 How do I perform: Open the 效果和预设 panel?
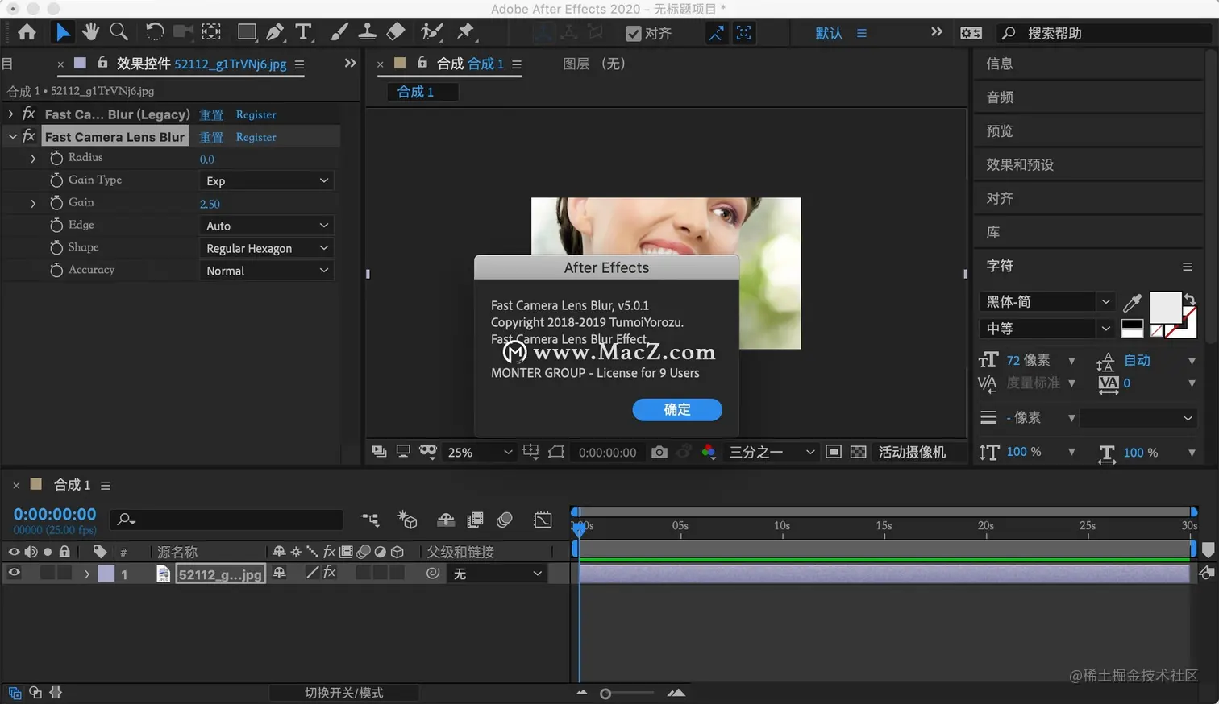coord(1020,165)
